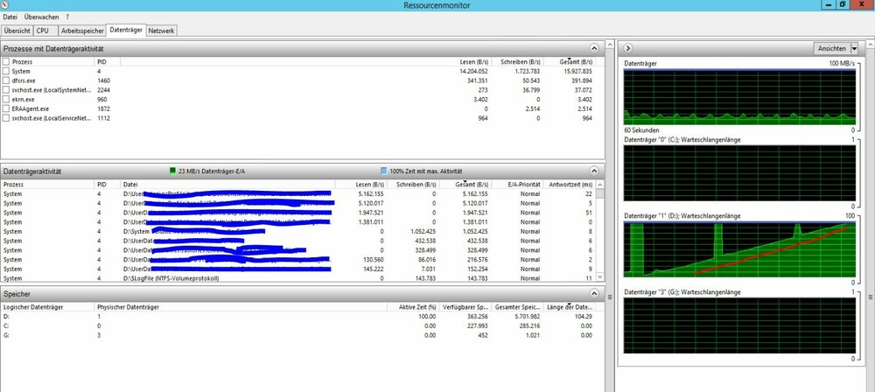Click the Datenträger "1" (D:) queue length graph
Screen dimensions: 875x392
(739, 254)
